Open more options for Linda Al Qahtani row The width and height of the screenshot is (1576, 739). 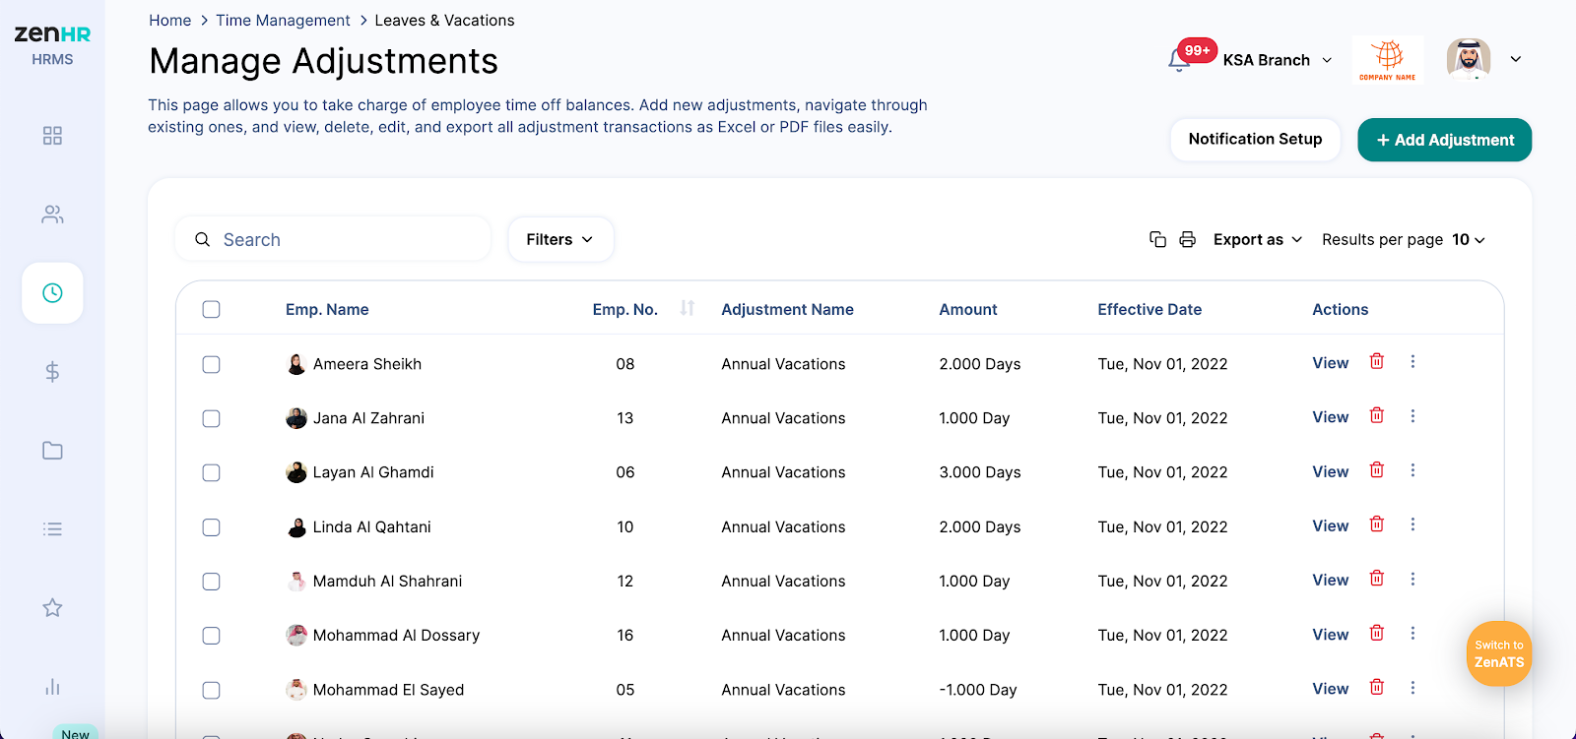(x=1412, y=523)
